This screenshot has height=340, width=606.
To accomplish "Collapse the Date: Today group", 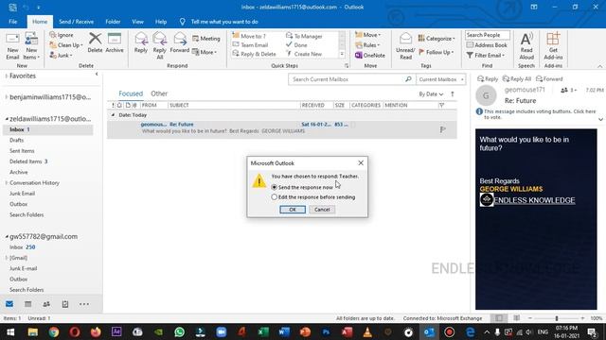I will point(113,115).
